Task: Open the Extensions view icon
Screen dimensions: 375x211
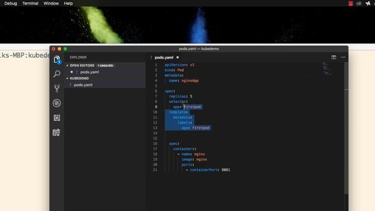Action: click(57, 118)
